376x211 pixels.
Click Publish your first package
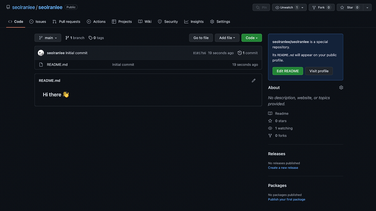287,200
